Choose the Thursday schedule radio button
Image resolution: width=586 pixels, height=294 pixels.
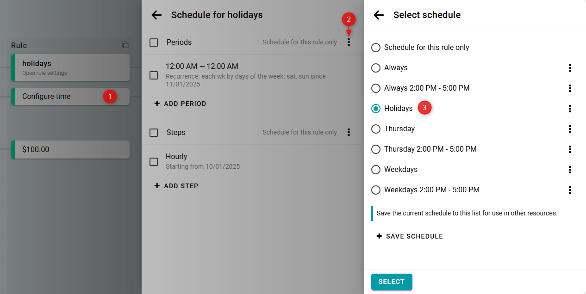coord(376,129)
